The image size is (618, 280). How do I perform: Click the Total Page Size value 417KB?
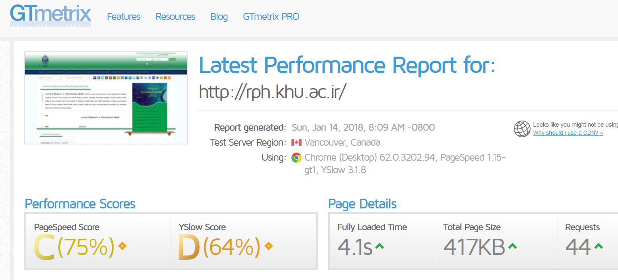click(474, 247)
